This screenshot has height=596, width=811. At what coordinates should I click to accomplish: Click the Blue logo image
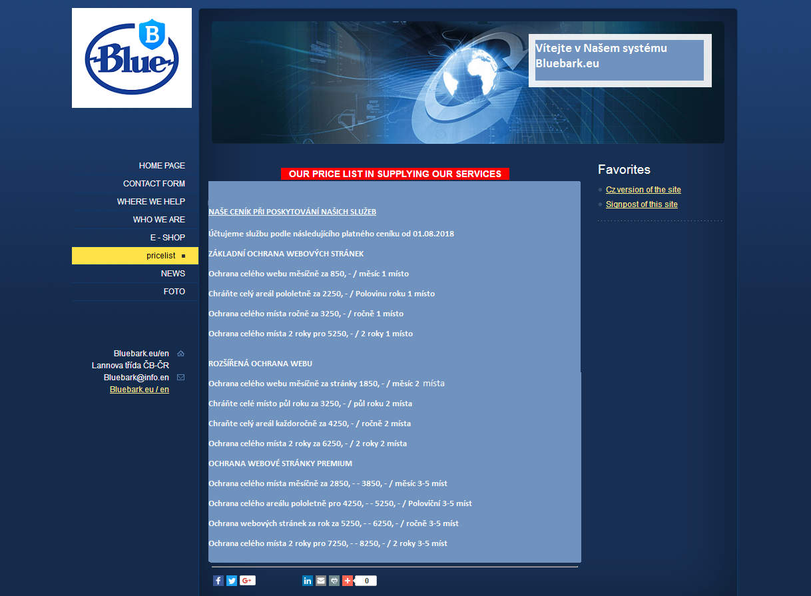coord(132,58)
